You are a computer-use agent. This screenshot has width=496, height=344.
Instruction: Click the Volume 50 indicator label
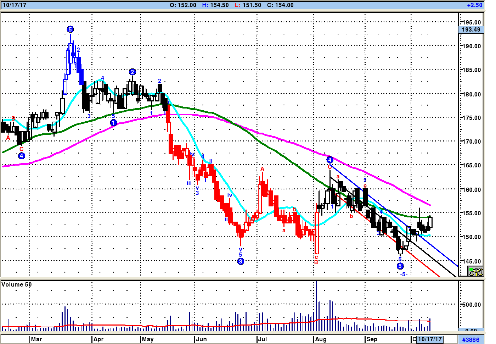coord(17,284)
